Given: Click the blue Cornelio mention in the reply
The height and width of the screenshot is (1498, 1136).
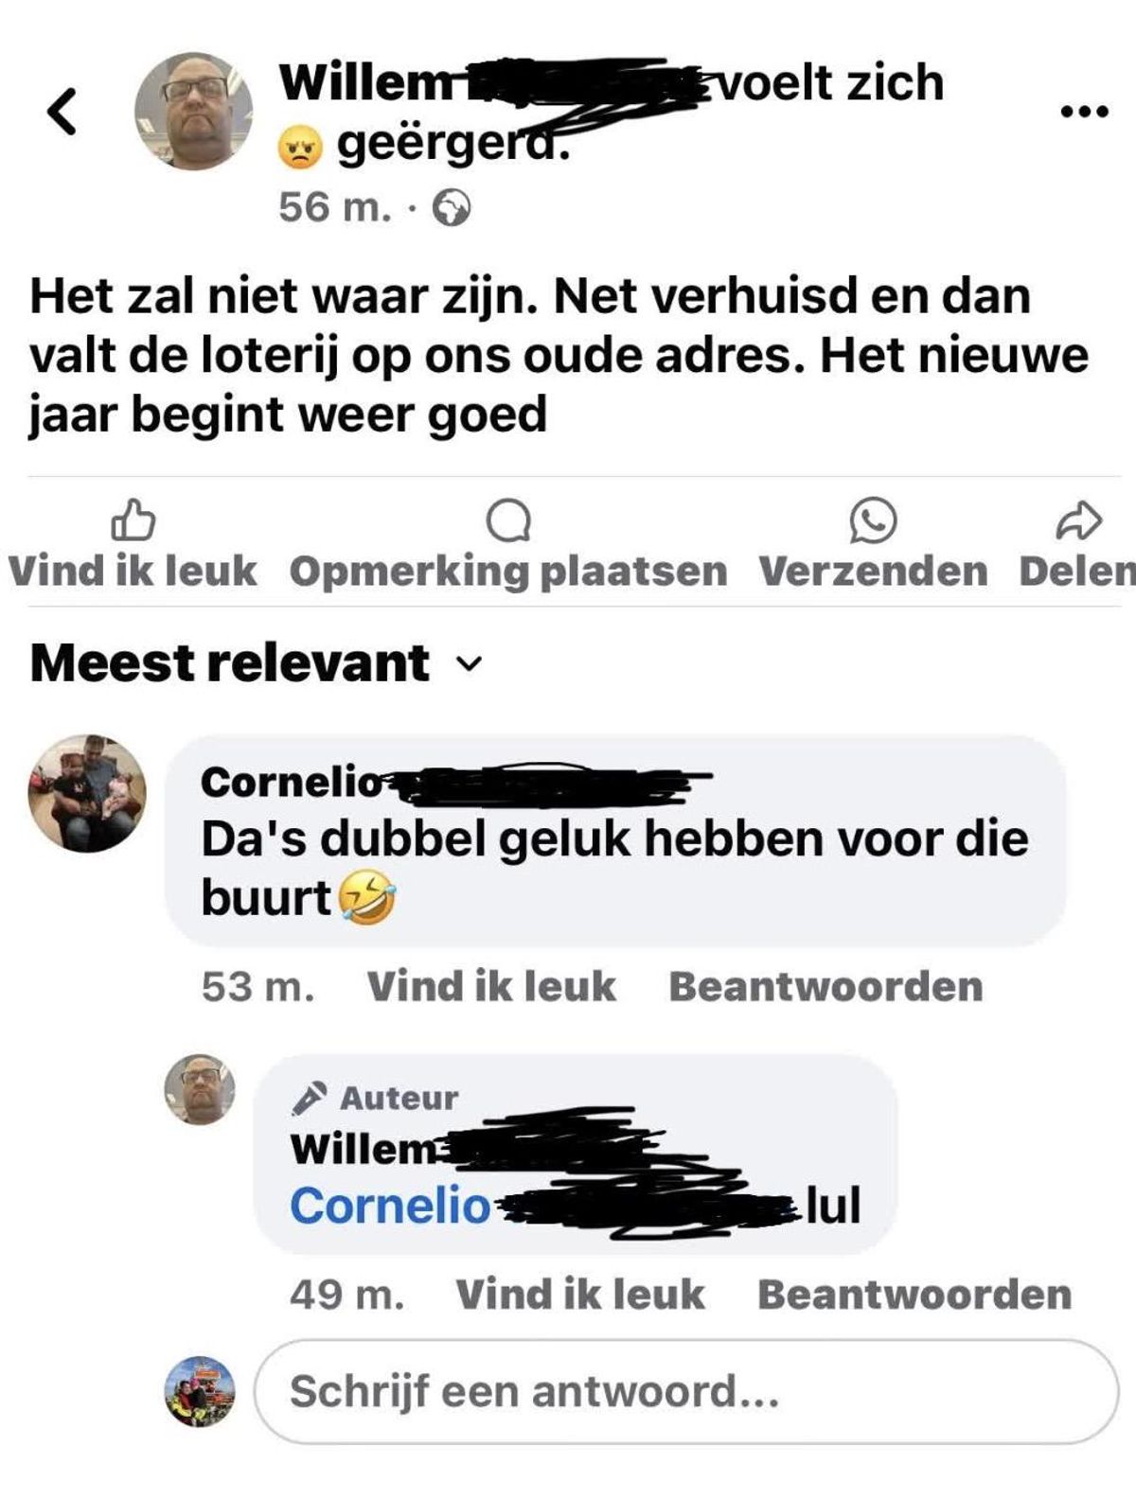Looking at the screenshot, I should (390, 1206).
